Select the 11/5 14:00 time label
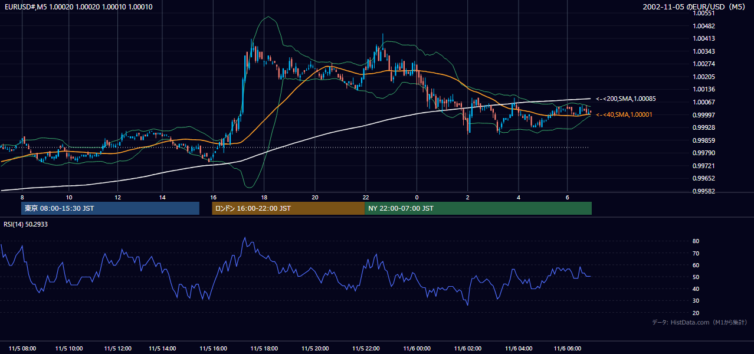This screenshot has height=354, width=754. tap(163, 348)
